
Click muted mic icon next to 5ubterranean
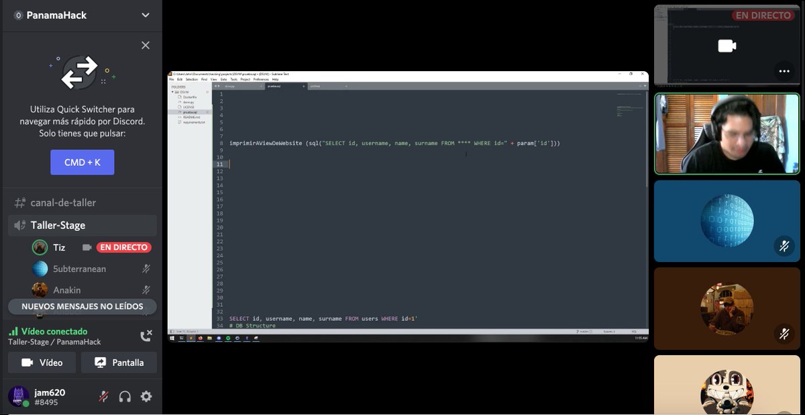(146, 269)
